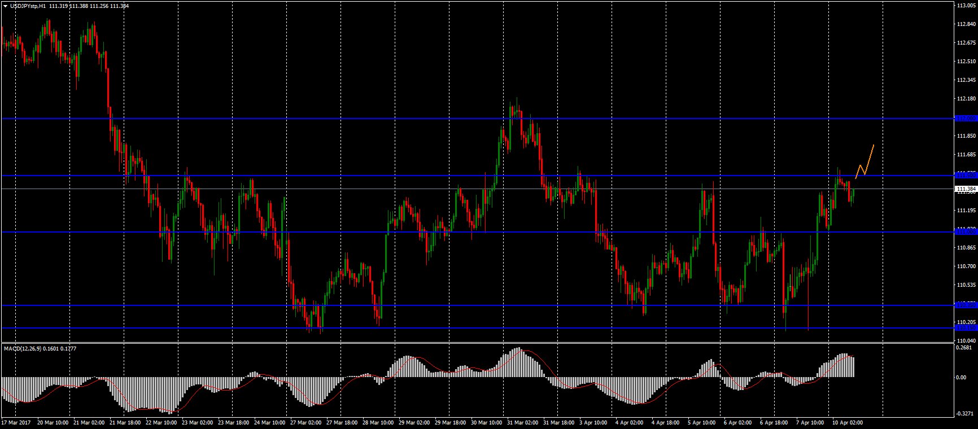Click the 113.005 price scale value
The width and height of the screenshot is (978, 429).
click(966, 6)
